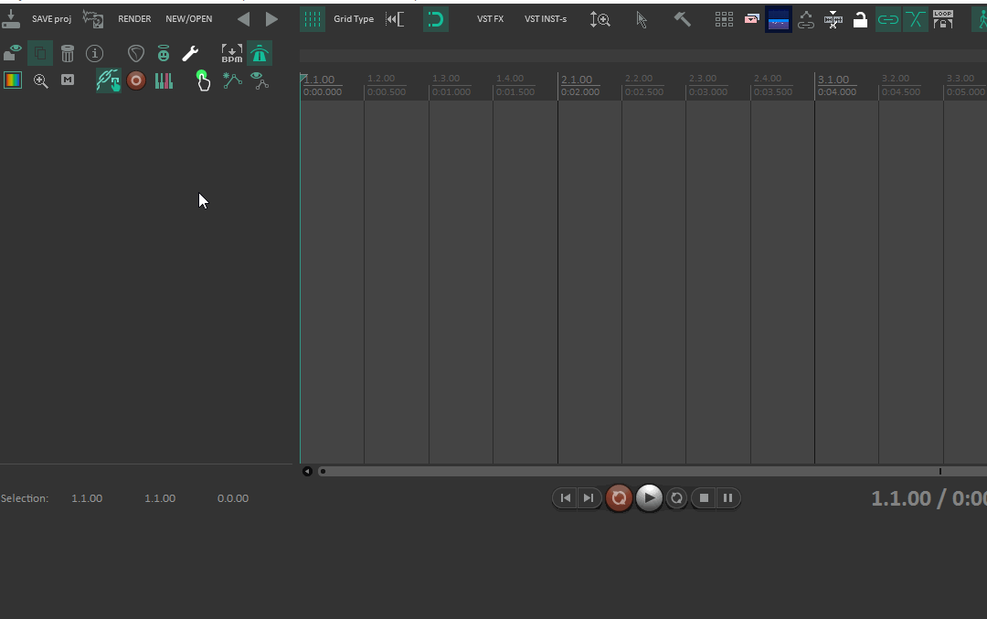Viewport: 987px width, 619px height.
Task: Click the go-to-end transport button
Action: tap(589, 498)
